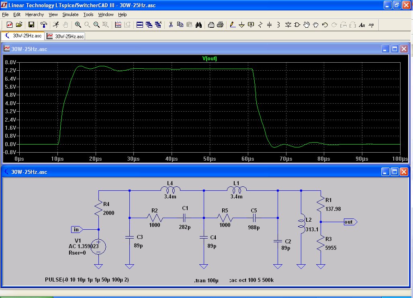413x298 pixels.
Task: Click the .tran 100µ directive text
Action: click(205, 280)
